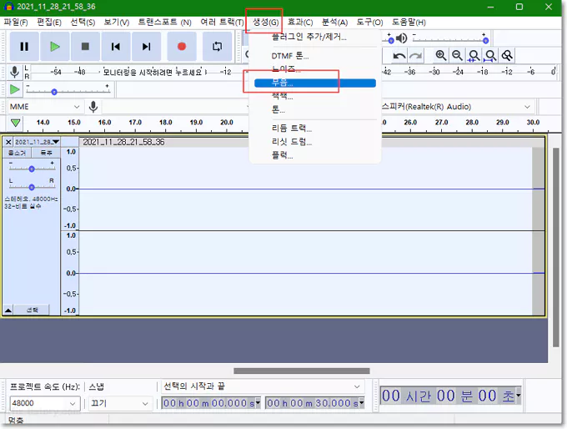The image size is (567, 429).
Task: Open the selection start-and-end format dropdown
Action: (261, 386)
